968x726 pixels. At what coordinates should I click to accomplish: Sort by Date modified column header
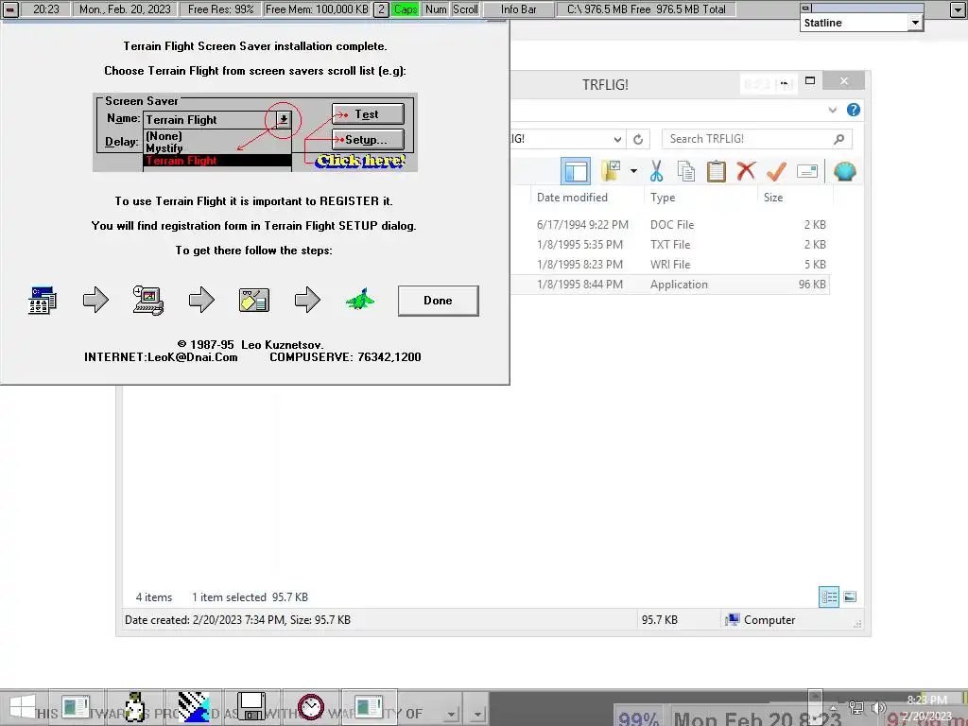coord(572,198)
